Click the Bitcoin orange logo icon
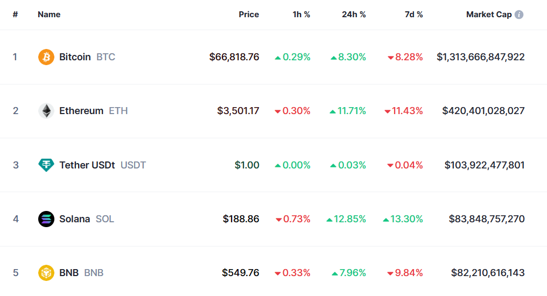 pos(46,57)
